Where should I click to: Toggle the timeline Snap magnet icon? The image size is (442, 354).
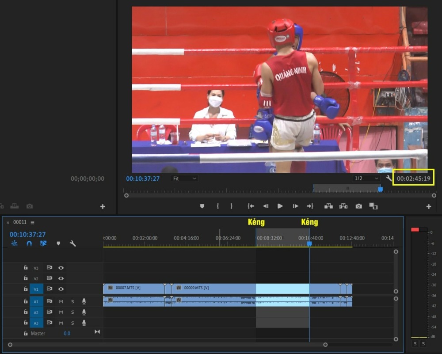tap(29, 244)
